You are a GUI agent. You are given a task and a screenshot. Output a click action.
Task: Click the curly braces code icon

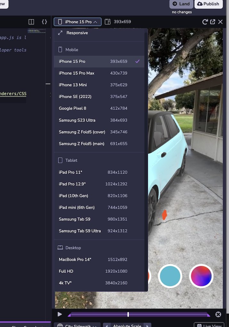tap(45, 22)
